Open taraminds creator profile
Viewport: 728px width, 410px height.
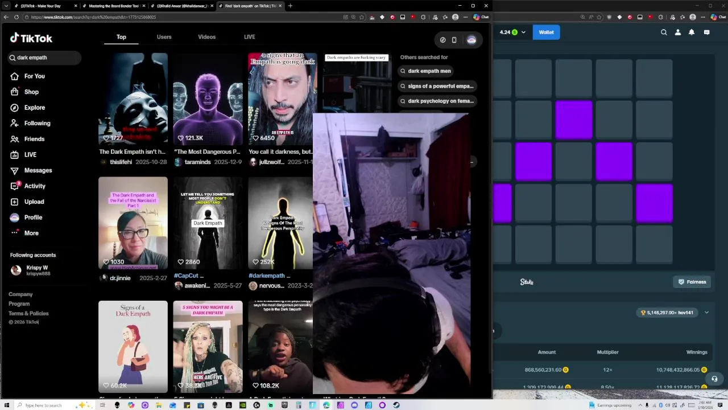tap(197, 162)
